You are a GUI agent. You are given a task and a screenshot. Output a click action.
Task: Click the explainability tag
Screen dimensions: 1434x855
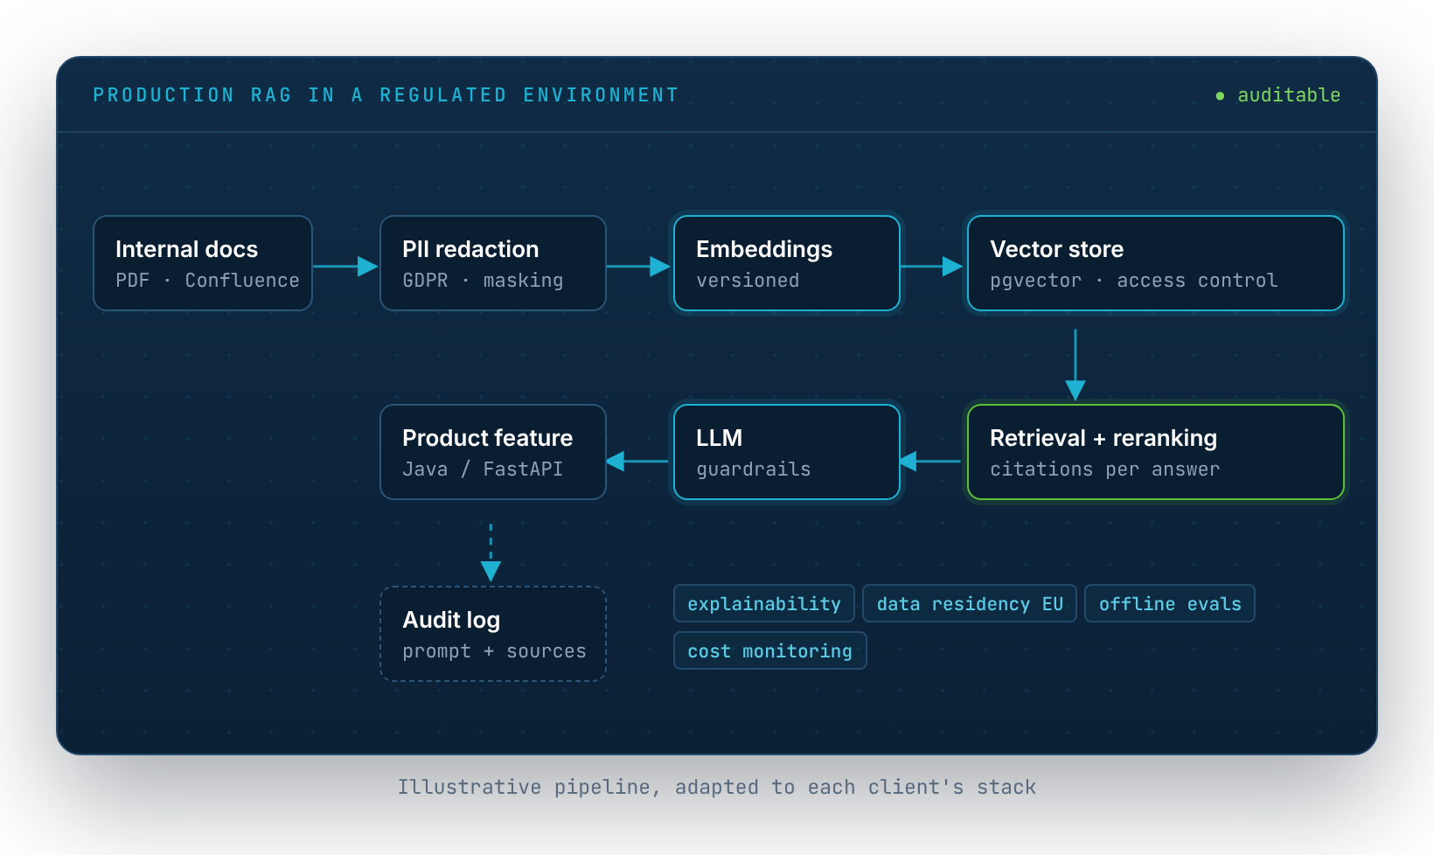click(764, 603)
